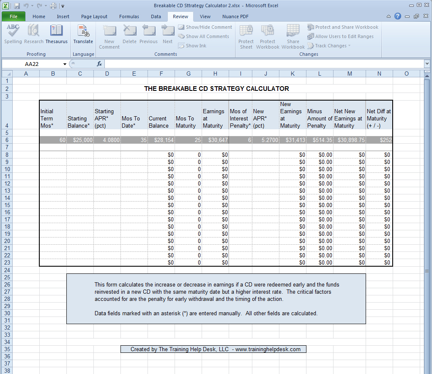
Task: Click the Training Help Desk credit cell
Action: (x=213, y=349)
